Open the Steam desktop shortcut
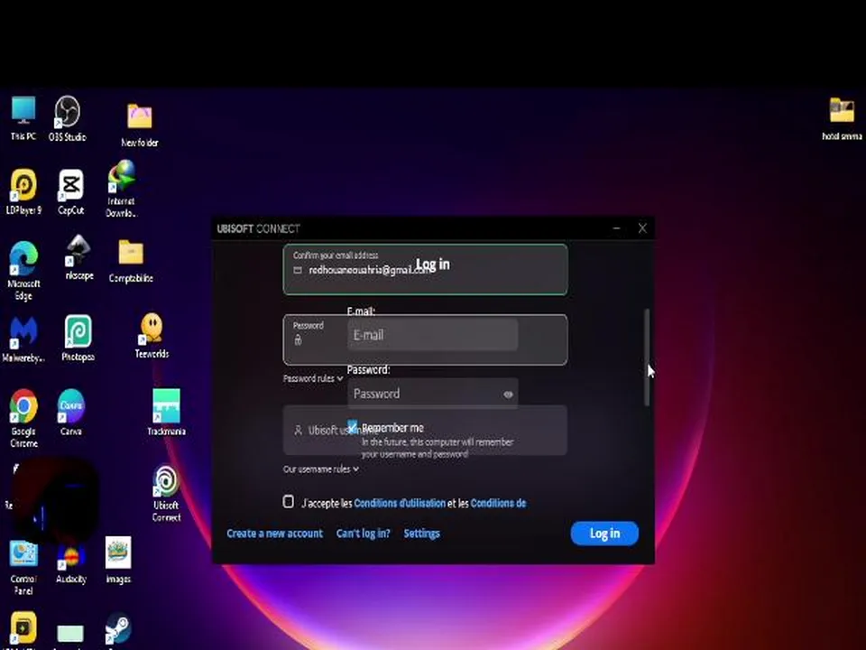Image resolution: width=866 pixels, height=650 pixels. 117,629
